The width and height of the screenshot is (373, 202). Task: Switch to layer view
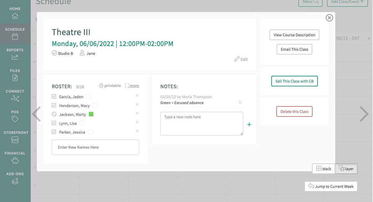pyautogui.click(x=346, y=169)
